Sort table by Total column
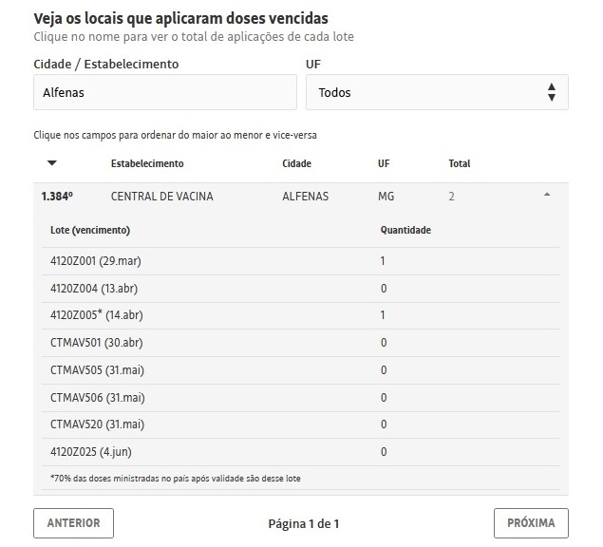The height and width of the screenshot is (547, 603). click(459, 163)
